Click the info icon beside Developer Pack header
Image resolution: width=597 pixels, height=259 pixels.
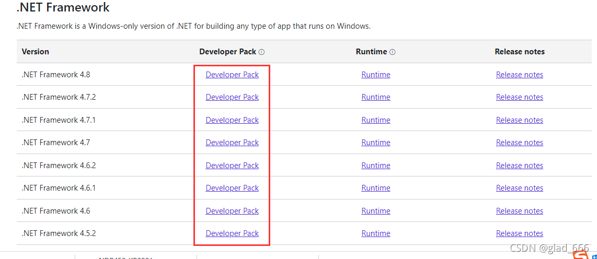[x=261, y=52]
